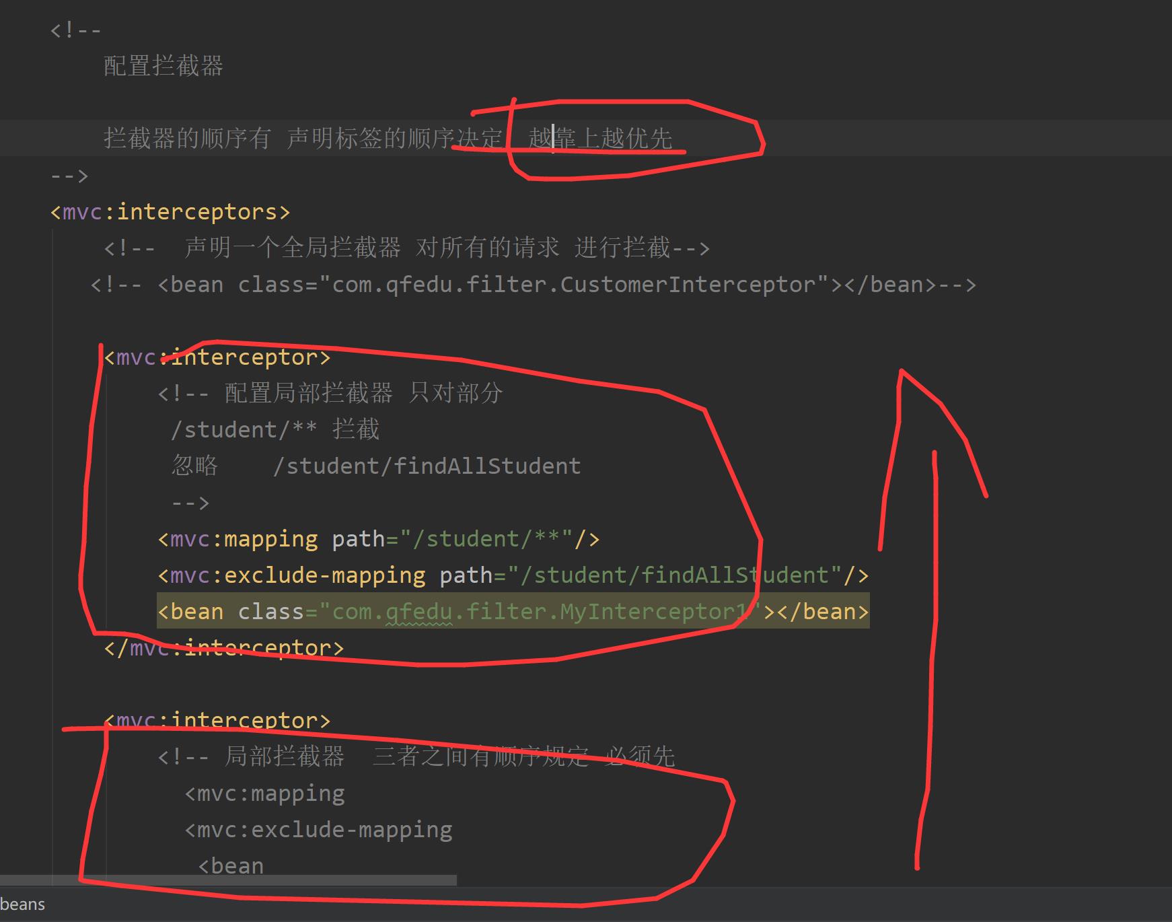Click comment 声明一个全局拦截器 对所有的请求
Screen dimensions: 1172x922
(372, 248)
